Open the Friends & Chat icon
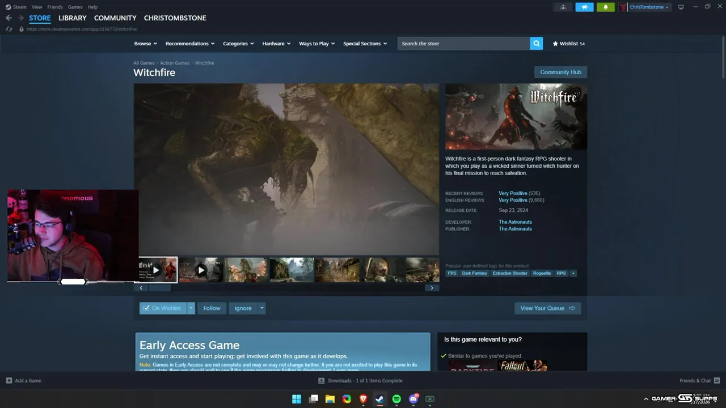726x408 pixels. point(717,381)
